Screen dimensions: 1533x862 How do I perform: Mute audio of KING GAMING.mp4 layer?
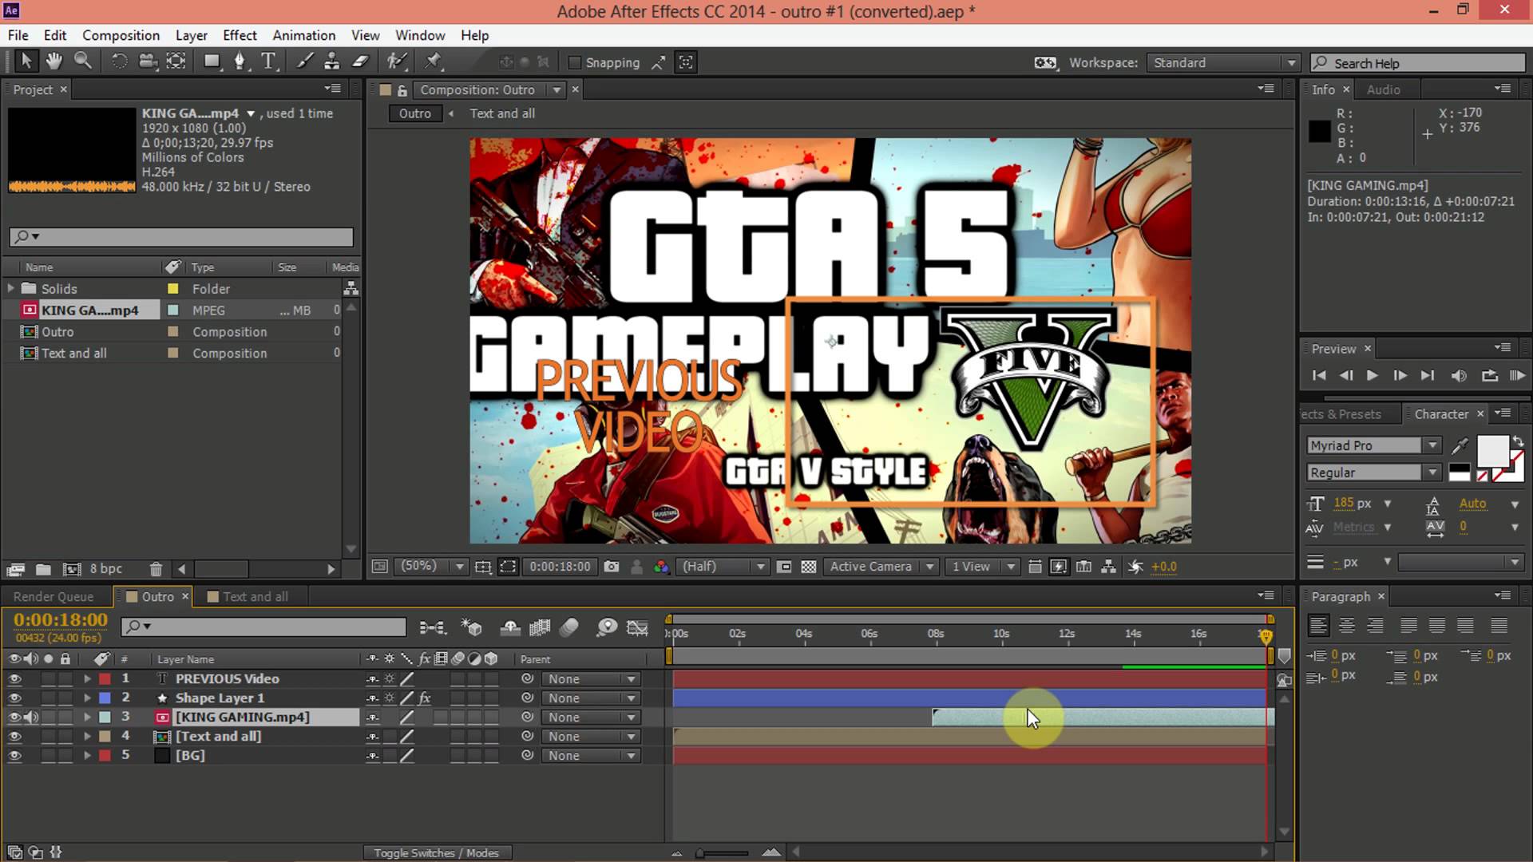(31, 718)
